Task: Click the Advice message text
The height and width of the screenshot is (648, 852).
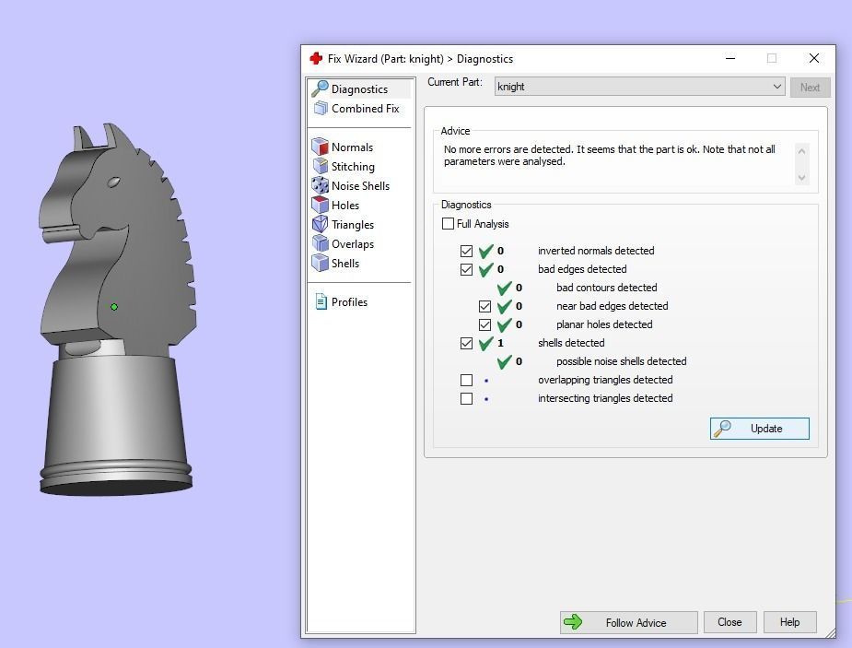Action: click(609, 155)
